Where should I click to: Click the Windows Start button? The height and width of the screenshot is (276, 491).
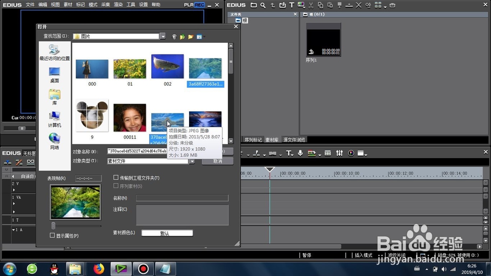[x=9, y=269]
